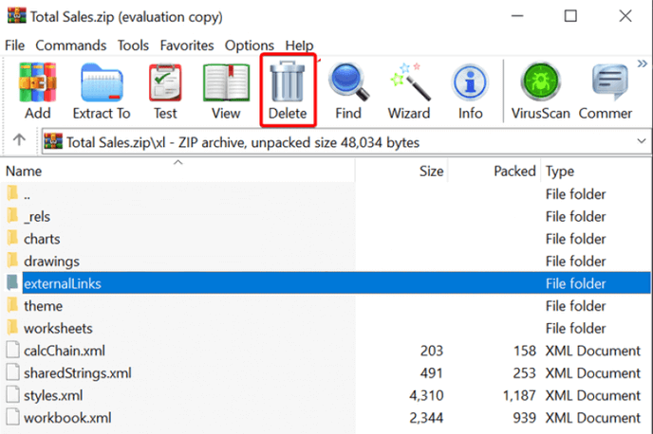
Task: Start VirusScan on the archive
Action: click(x=541, y=91)
